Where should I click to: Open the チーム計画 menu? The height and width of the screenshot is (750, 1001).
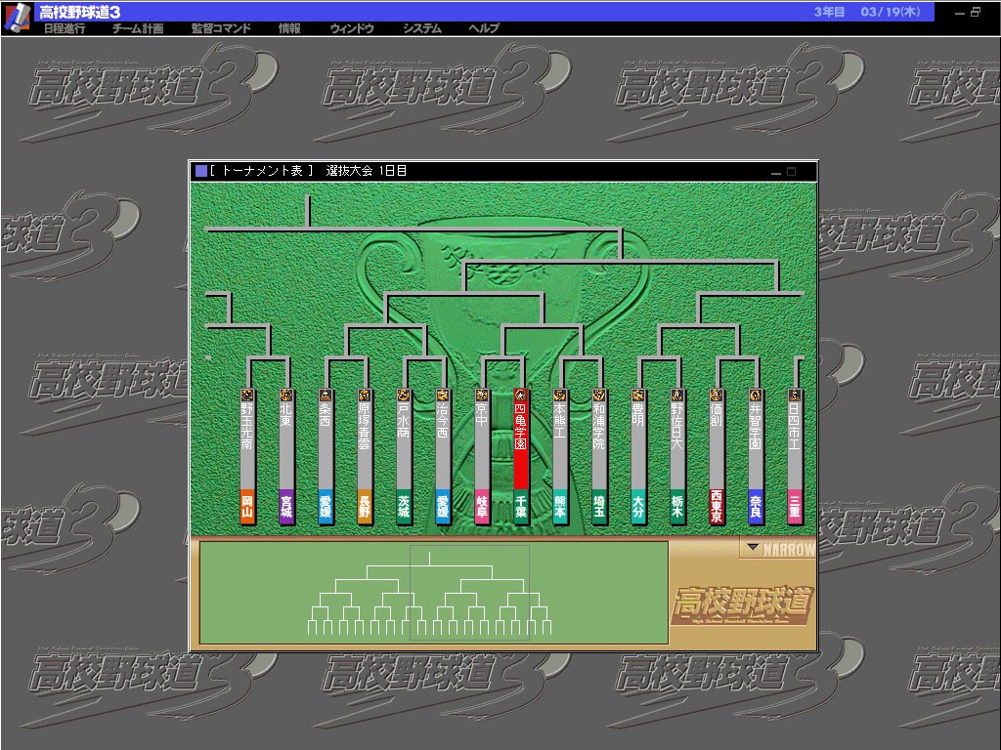point(138,28)
